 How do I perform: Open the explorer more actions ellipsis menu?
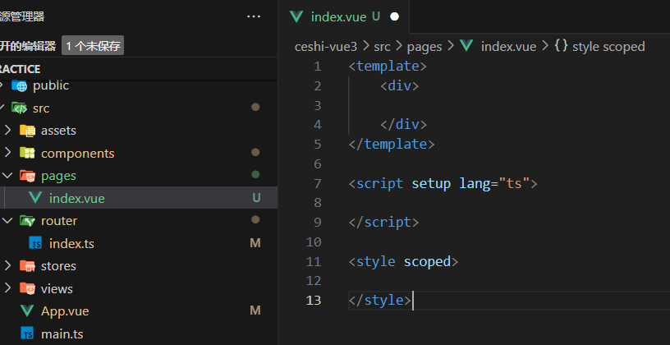point(254,16)
